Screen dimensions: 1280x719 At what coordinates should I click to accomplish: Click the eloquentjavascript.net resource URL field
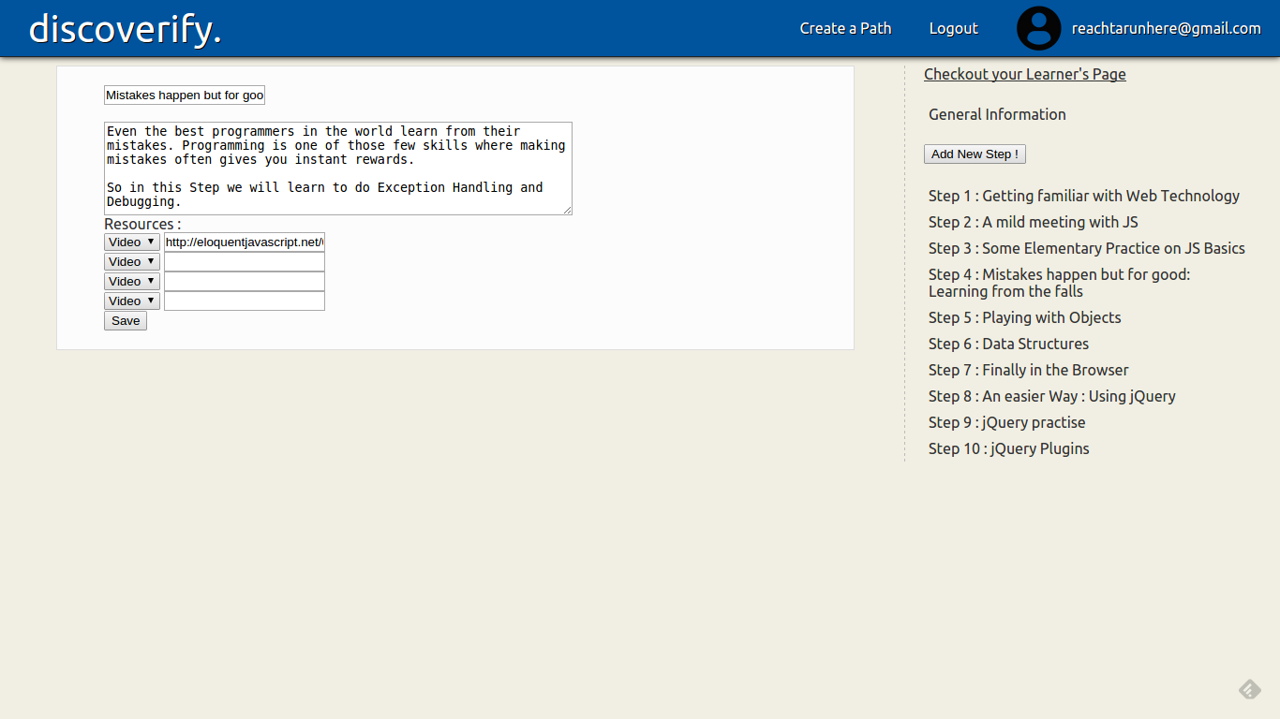(245, 242)
